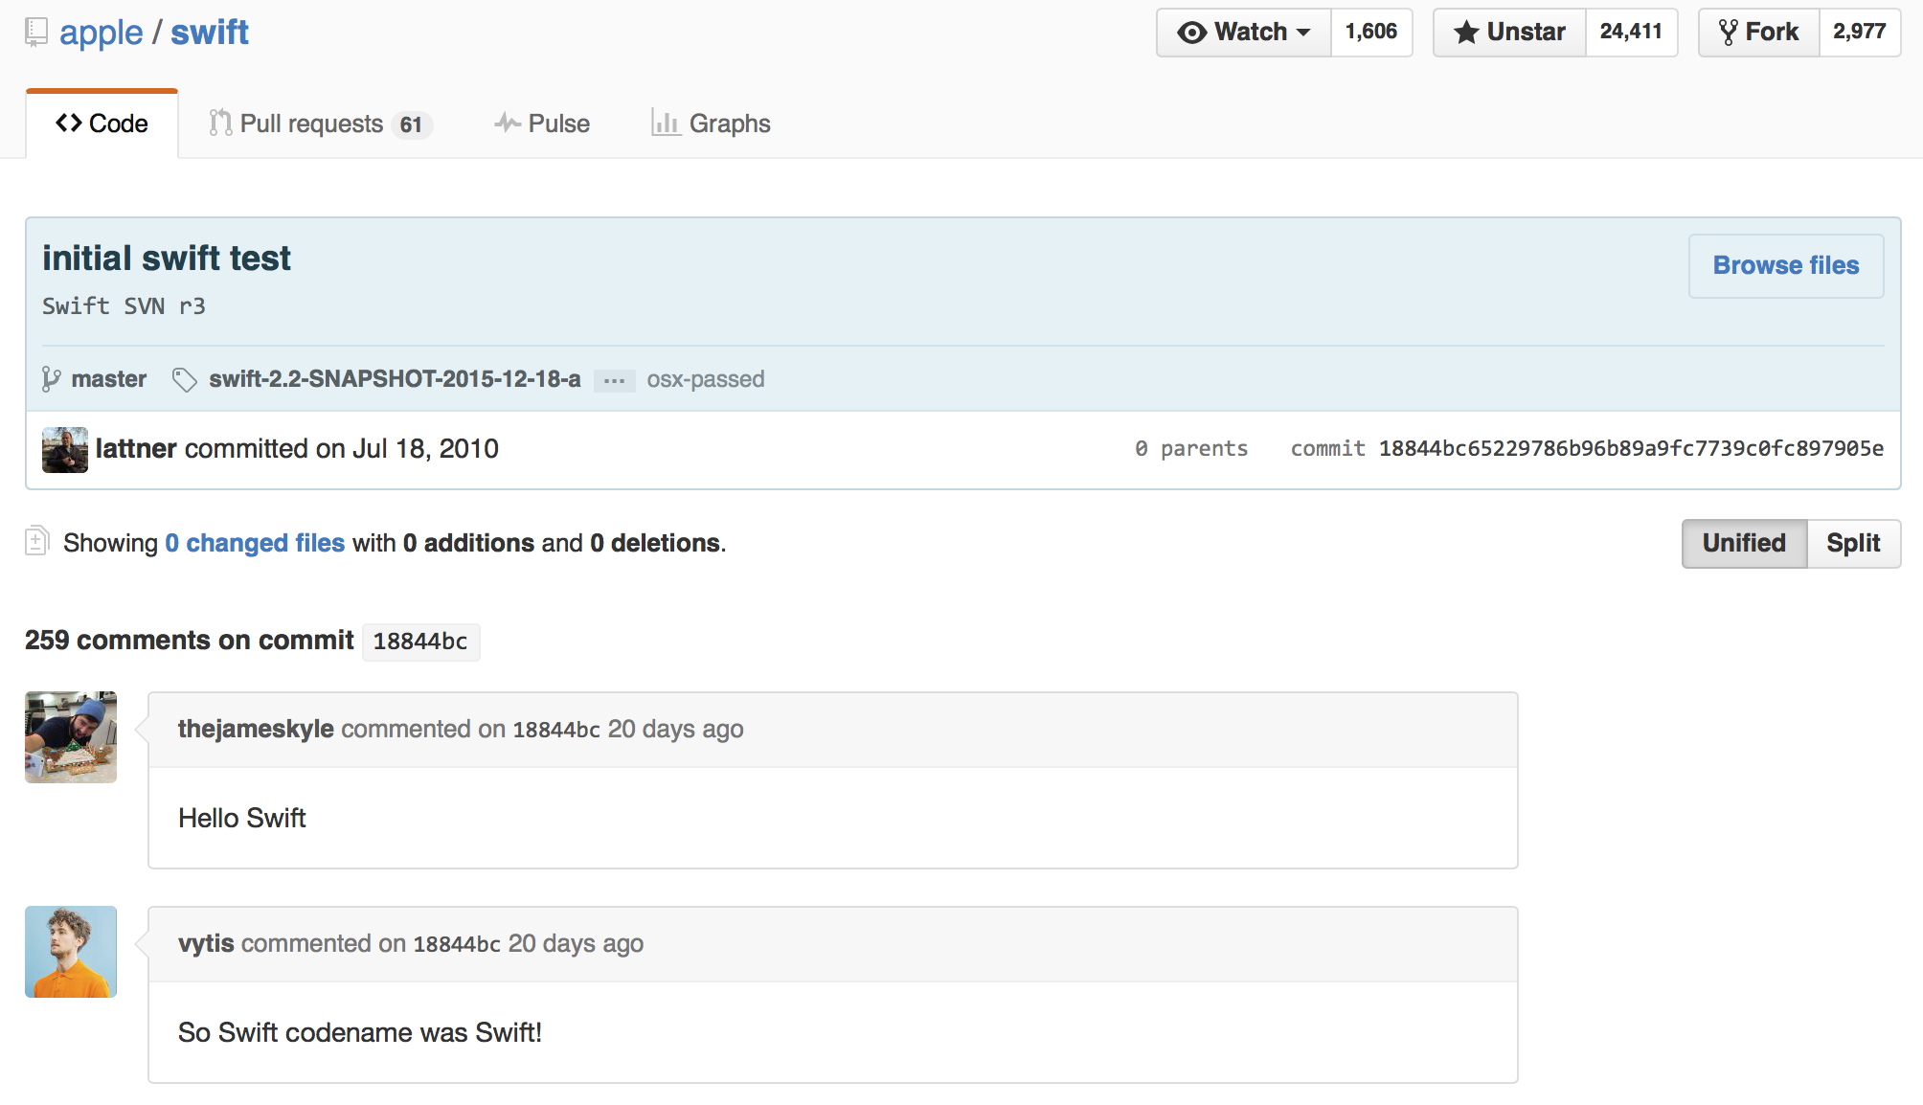The height and width of the screenshot is (1105, 1923).
Task: Click the Browse files button
Action: [1786, 265]
